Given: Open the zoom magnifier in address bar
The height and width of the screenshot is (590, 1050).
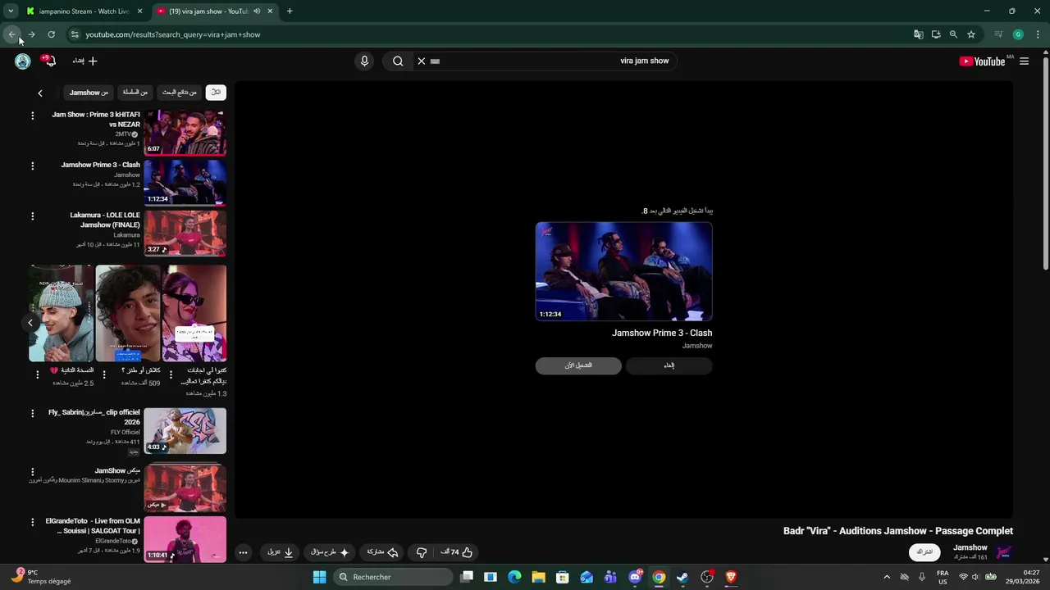Looking at the screenshot, I should pyautogui.click(x=953, y=34).
